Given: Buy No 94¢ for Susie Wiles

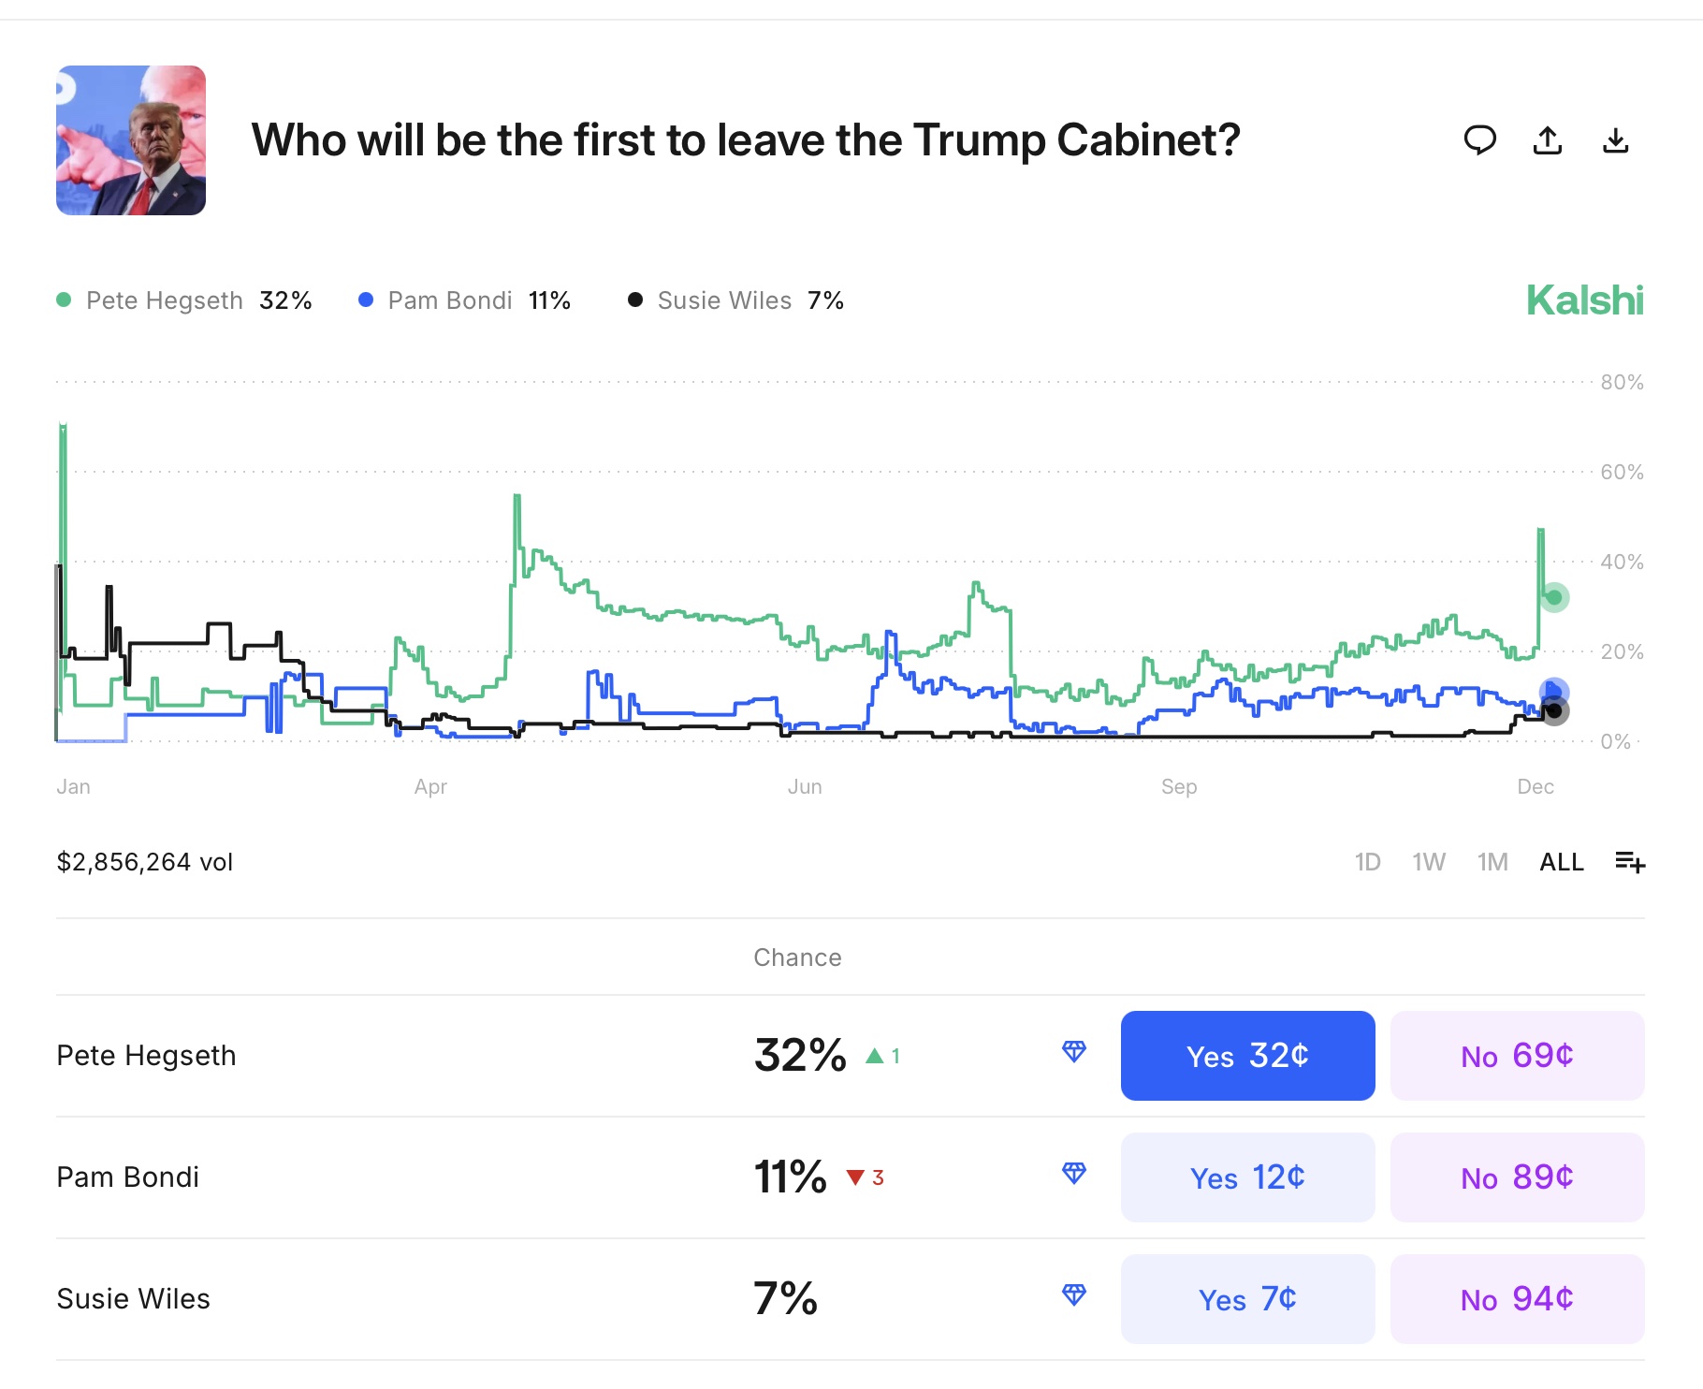Looking at the screenshot, I should tap(1517, 1299).
